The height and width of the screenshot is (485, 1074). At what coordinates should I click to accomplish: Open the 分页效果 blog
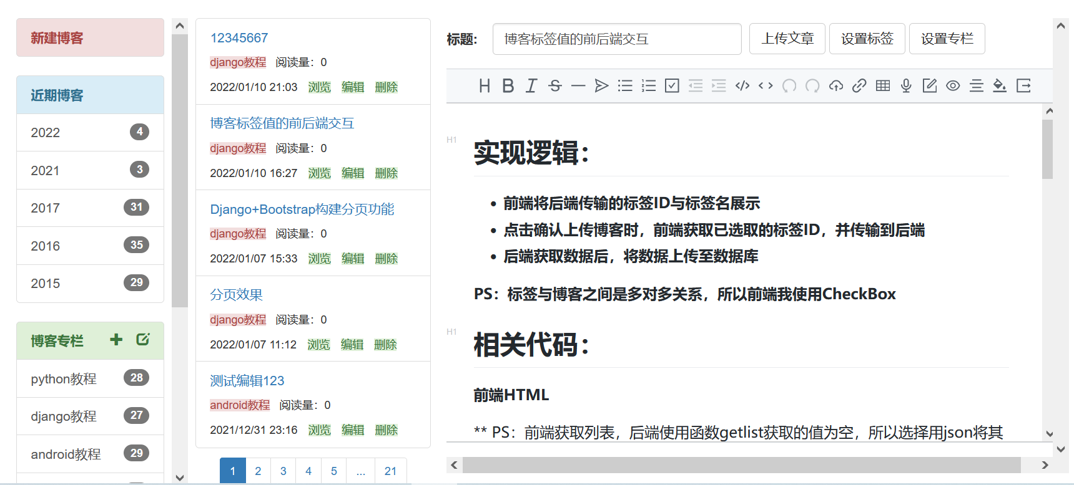click(237, 295)
